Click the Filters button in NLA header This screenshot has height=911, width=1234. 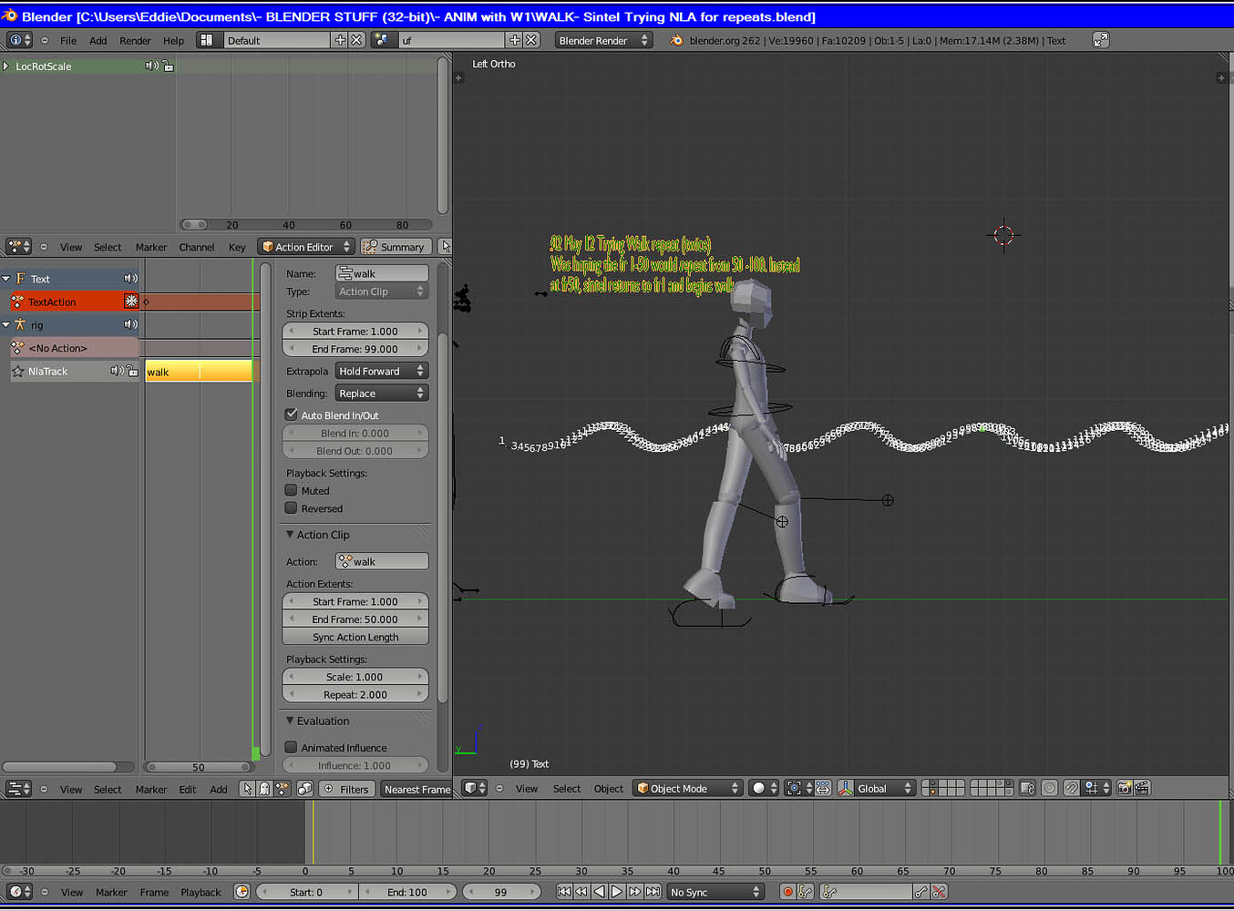tap(345, 789)
